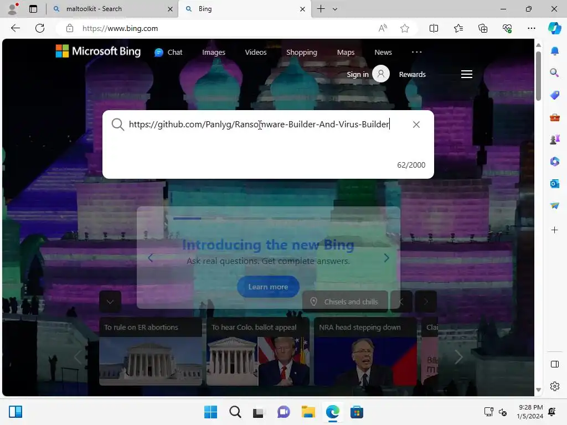Open a new browser tab
The image size is (567, 425).
[x=321, y=9]
